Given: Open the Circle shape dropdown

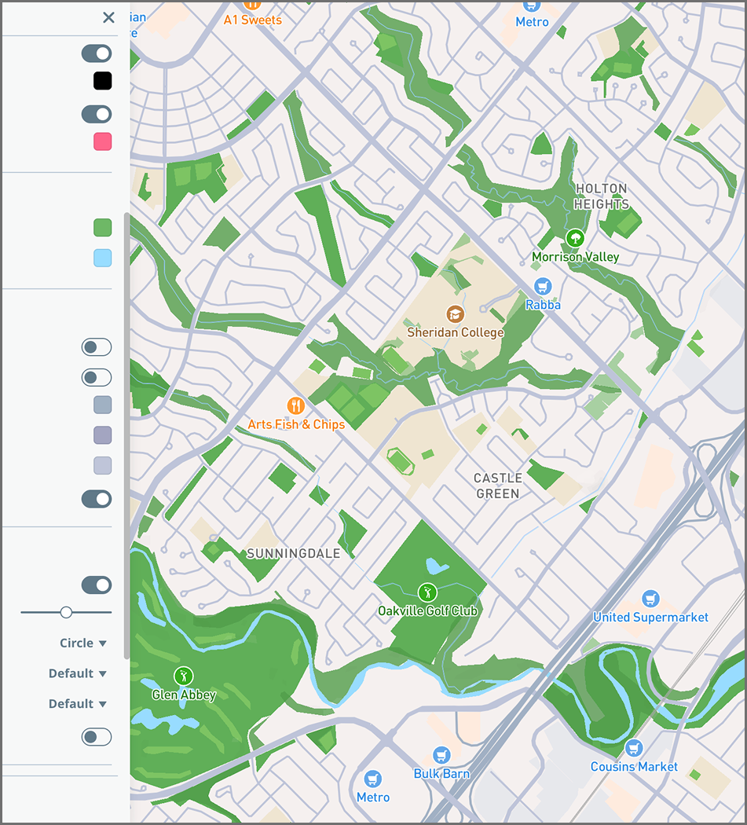Looking at the screenshot, I should point(82,643).
